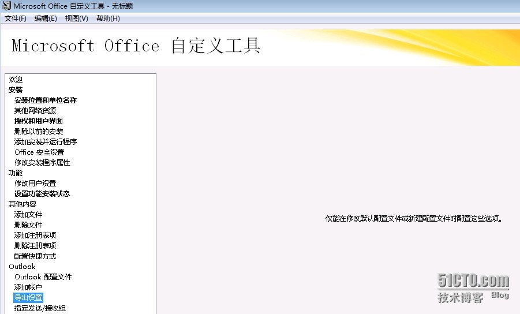The height and width of the screenshot is (314, 520).
Task: Open Office 安全设置 page
Action: [x=39, y=152]
